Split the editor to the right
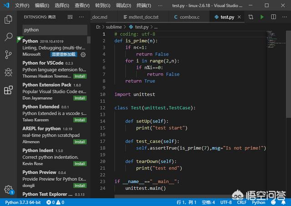Viewport: 291px width, 206px height. pos(273,17)
